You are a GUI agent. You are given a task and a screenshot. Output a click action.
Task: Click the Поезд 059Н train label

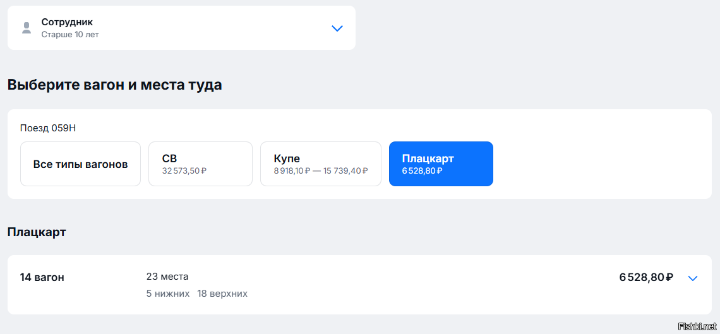pyautogui.click(x=48, y=128)
